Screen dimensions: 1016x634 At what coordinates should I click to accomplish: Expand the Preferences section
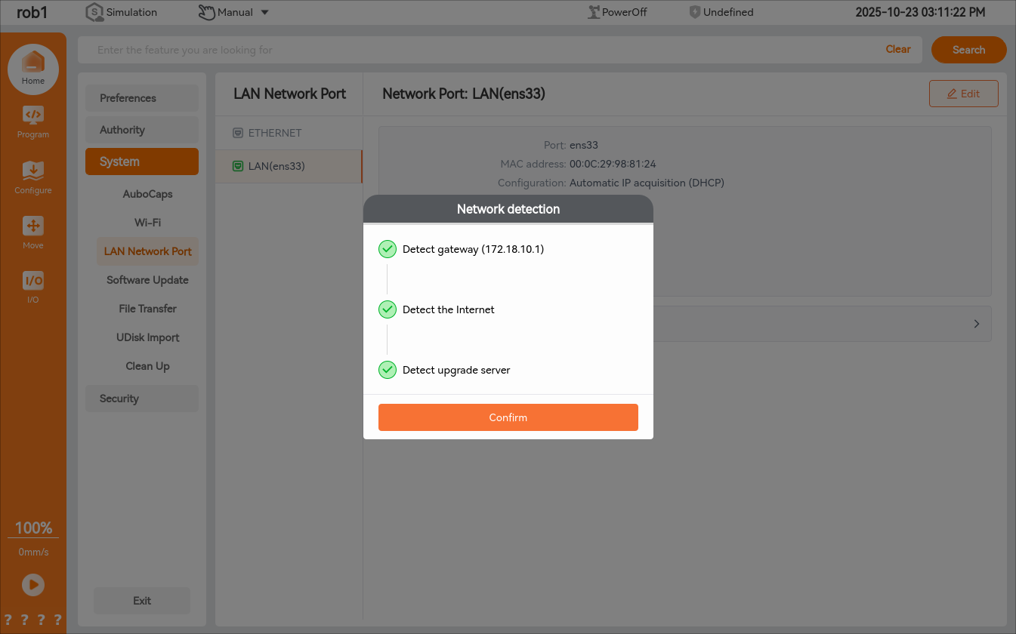[x=142, y=98]
